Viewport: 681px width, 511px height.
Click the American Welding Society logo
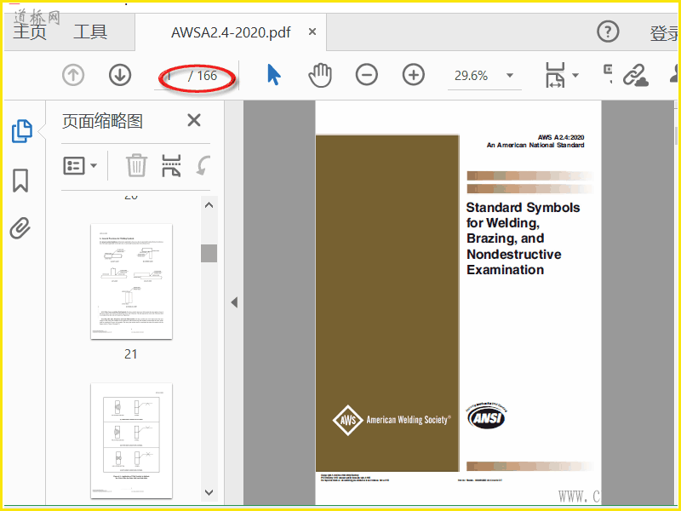(392, 420)
